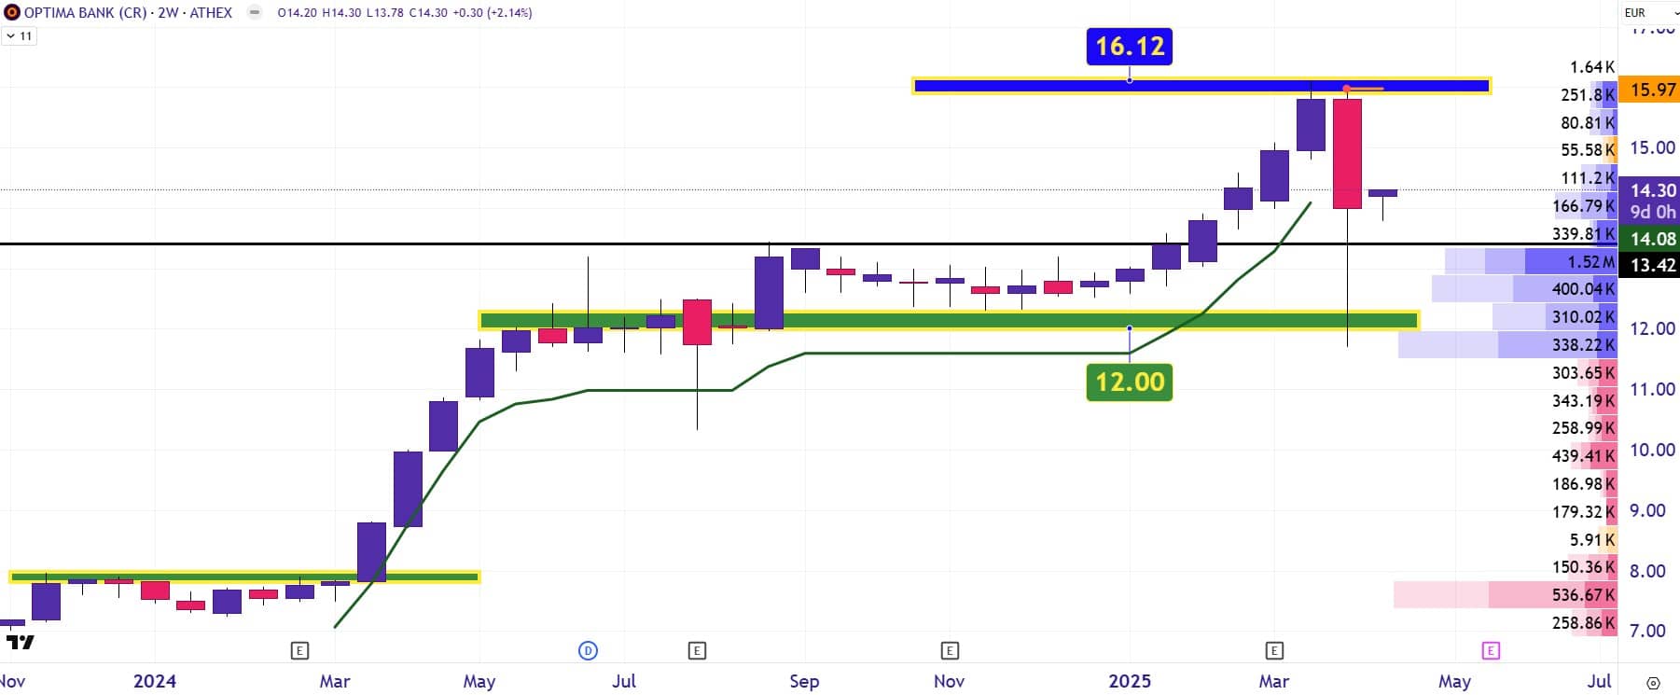
Task: Click the 2024 label on time axis
Action: point(155,681)
